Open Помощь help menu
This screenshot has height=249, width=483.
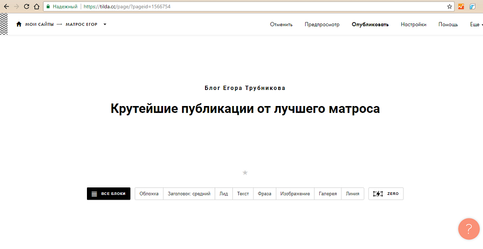pos(448,25)
